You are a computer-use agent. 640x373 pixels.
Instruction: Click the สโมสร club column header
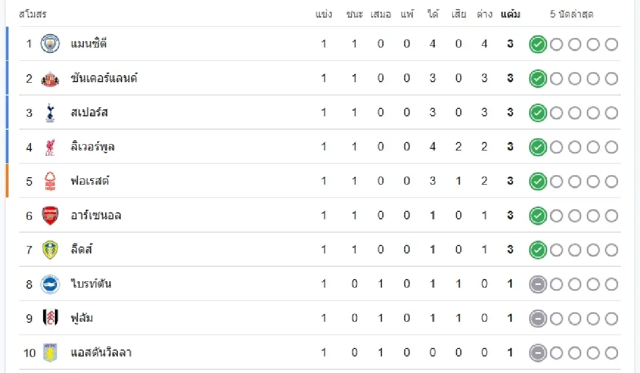[x=33, y=14]
